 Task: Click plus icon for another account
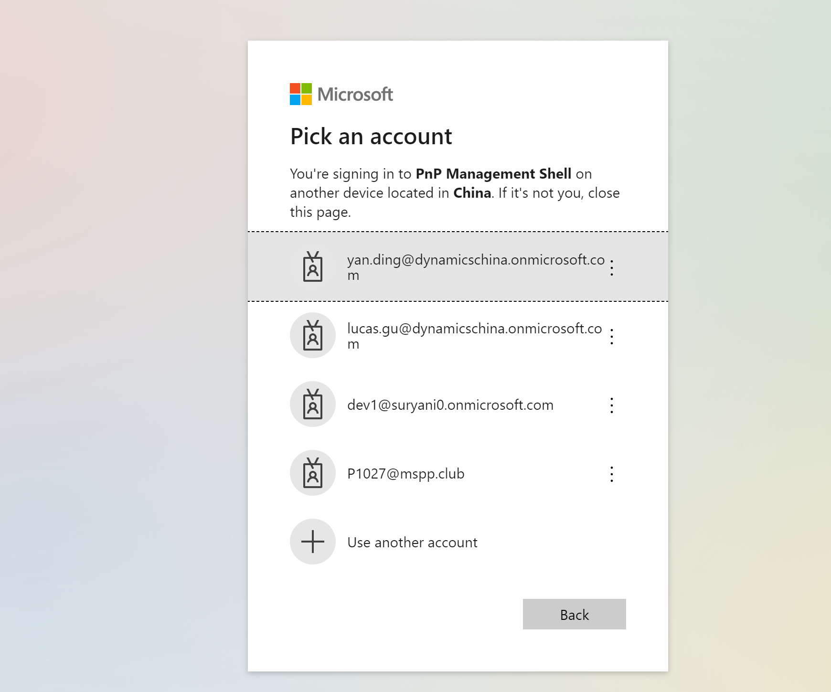tap(313, 542)
